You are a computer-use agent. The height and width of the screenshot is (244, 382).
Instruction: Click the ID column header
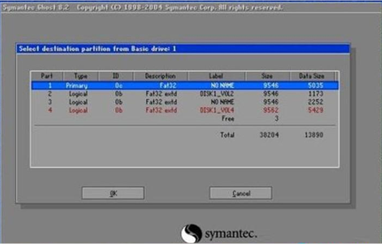[116, 76]
